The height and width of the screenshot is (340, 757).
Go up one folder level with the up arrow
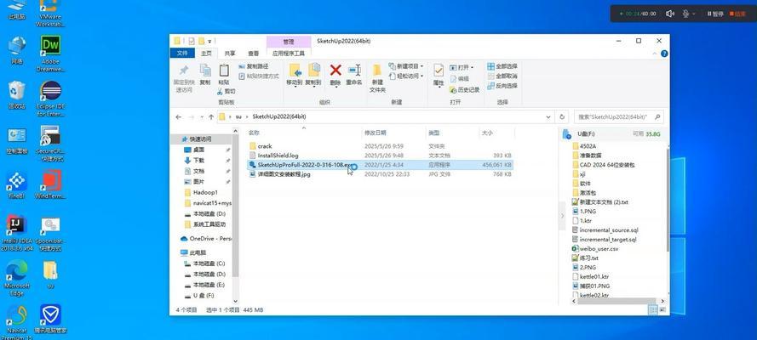pyautogui.click(x=211, y=117)
